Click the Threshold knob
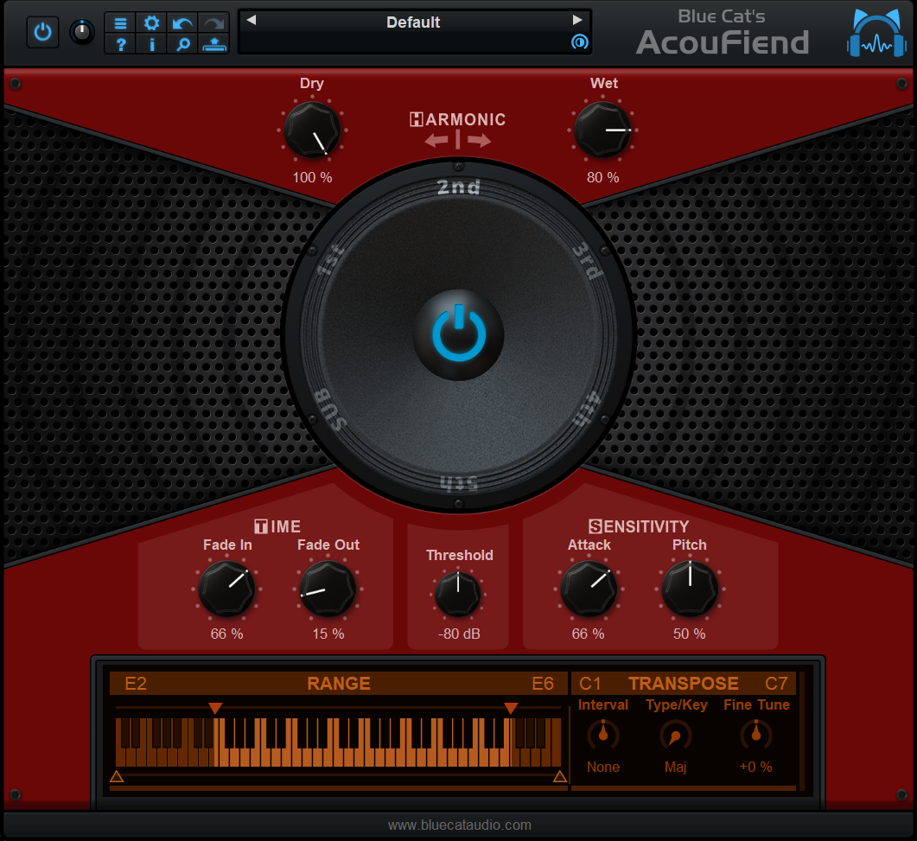 tap(458, 594)
